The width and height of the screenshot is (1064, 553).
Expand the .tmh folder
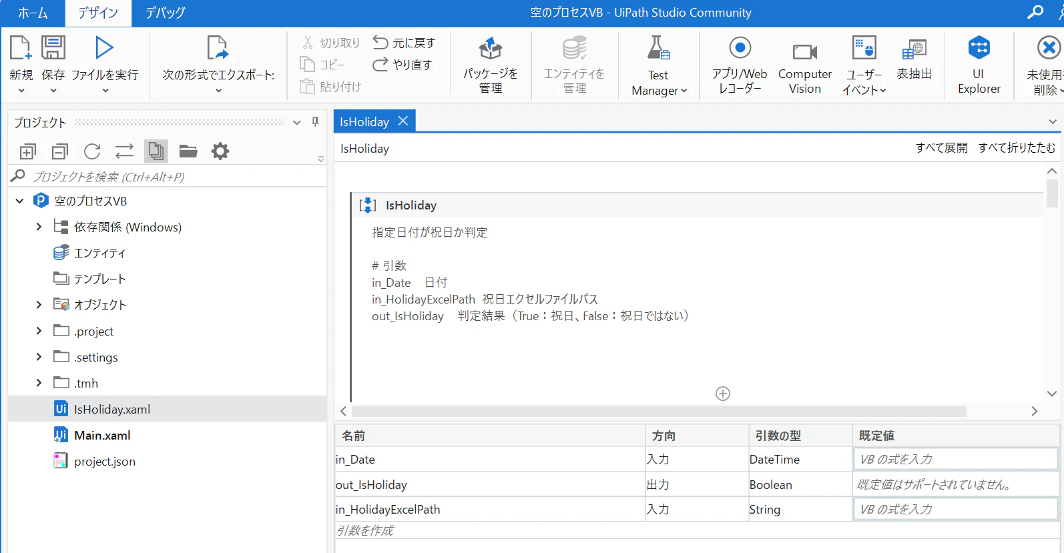tap(39, 383)
